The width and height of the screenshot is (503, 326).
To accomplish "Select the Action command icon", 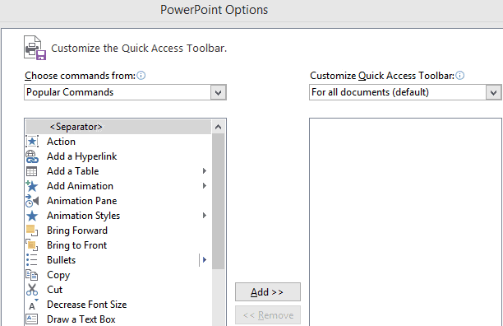I will coord(32,142).
